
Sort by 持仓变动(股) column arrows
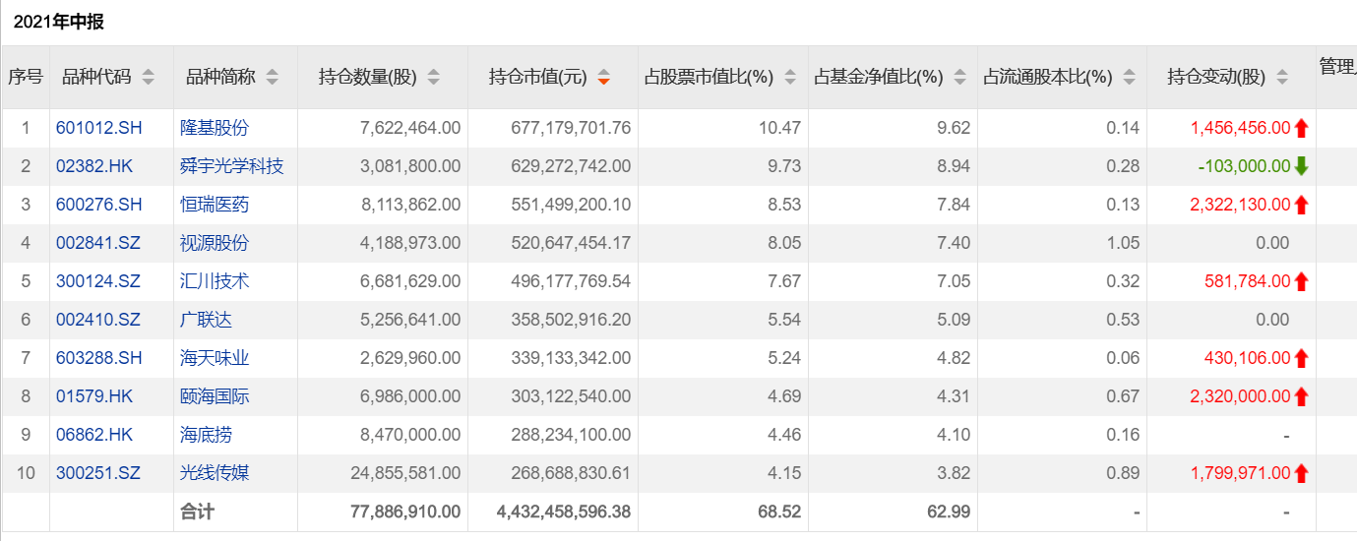coord(1282,77)
